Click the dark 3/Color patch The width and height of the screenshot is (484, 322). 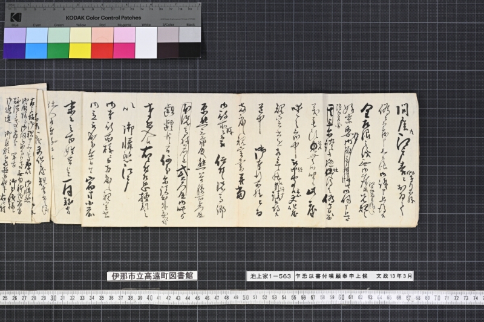168,50
